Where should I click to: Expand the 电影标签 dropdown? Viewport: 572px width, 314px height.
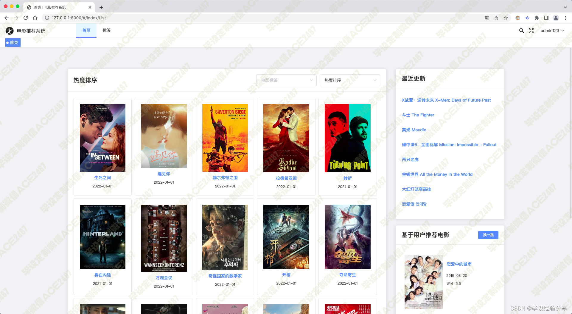pyautogui.click(x=286, y=80)
